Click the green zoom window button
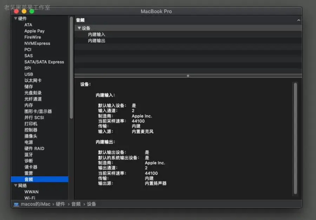 [32, 12]
